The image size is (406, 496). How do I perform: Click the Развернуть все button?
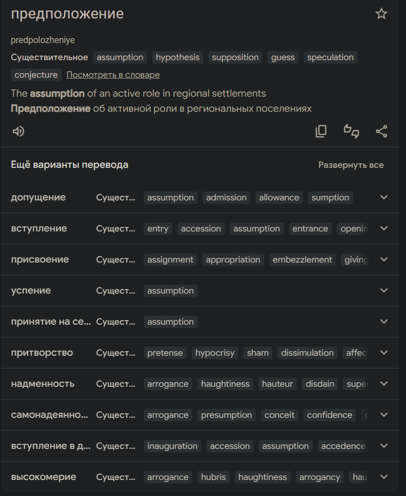point(351,165)
